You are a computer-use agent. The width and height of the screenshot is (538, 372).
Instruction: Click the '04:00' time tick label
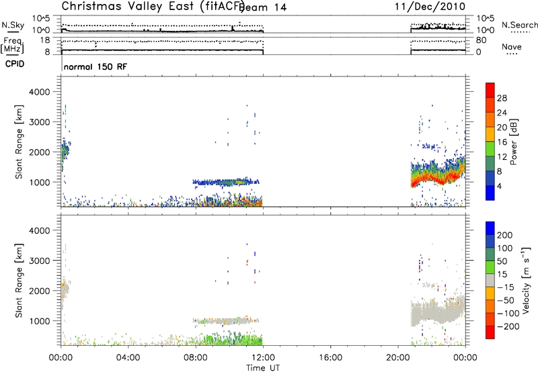(128, 358)
